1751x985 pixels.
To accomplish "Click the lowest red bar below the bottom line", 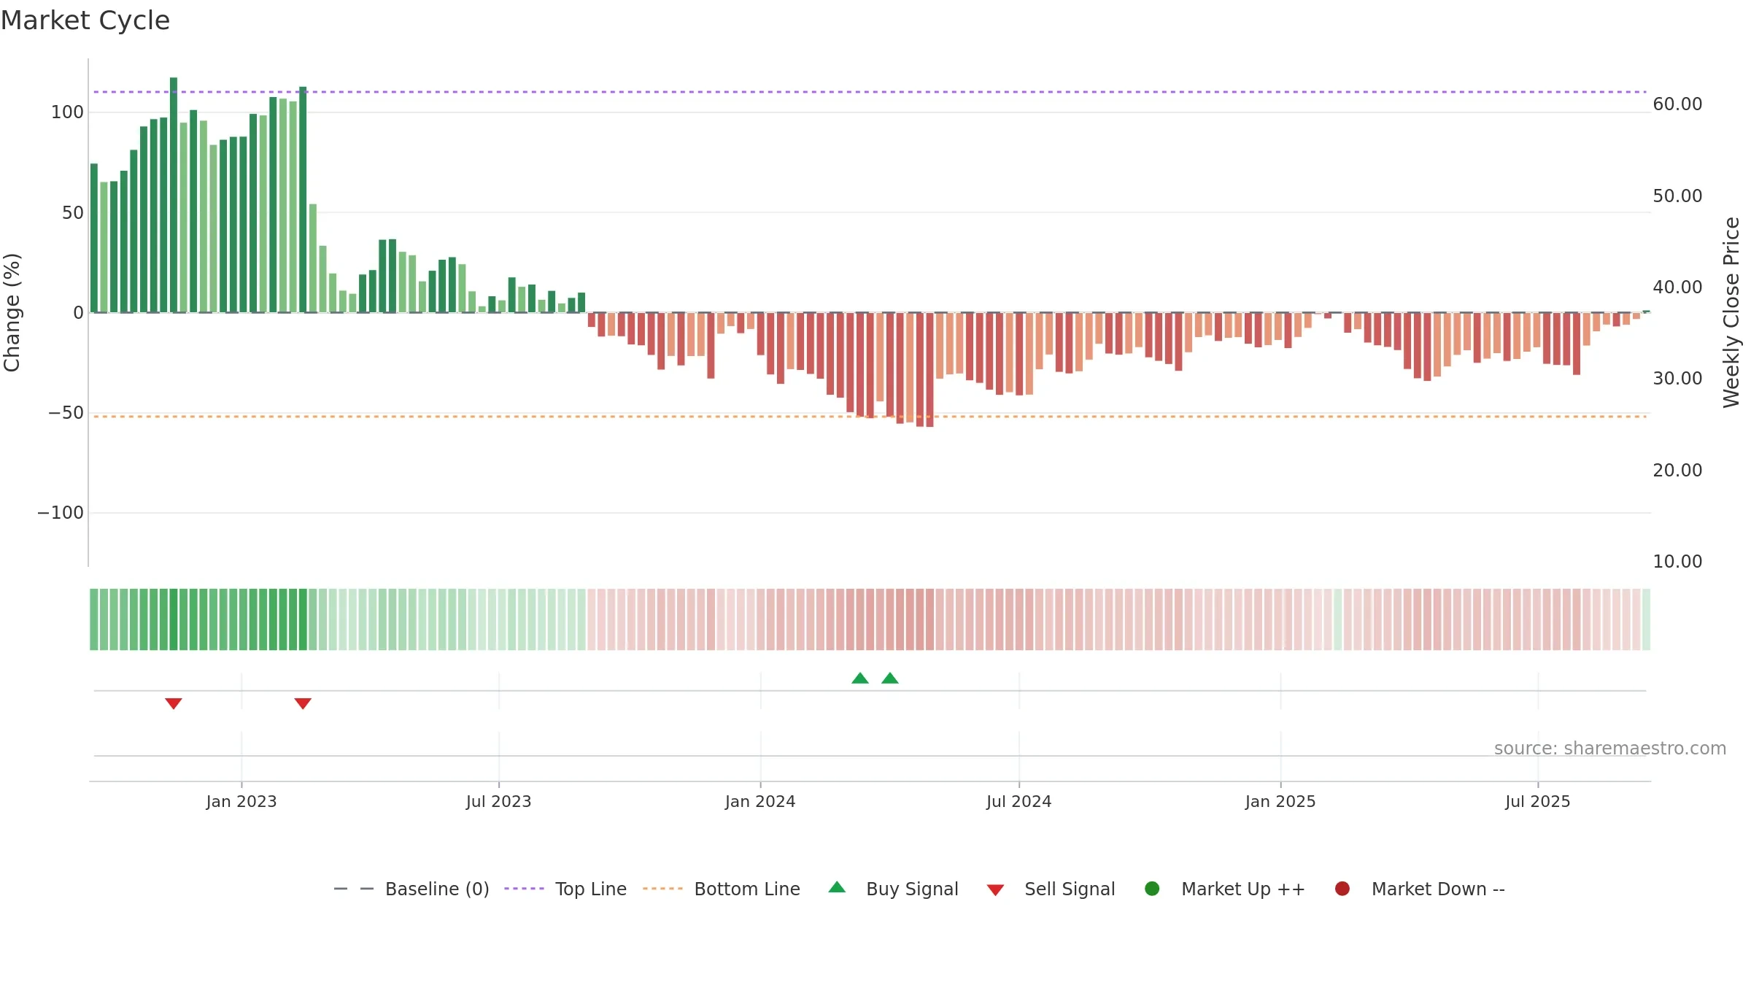I will coord(930,370).
